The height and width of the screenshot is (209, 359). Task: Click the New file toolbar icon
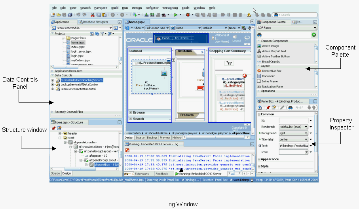(53, 15)
